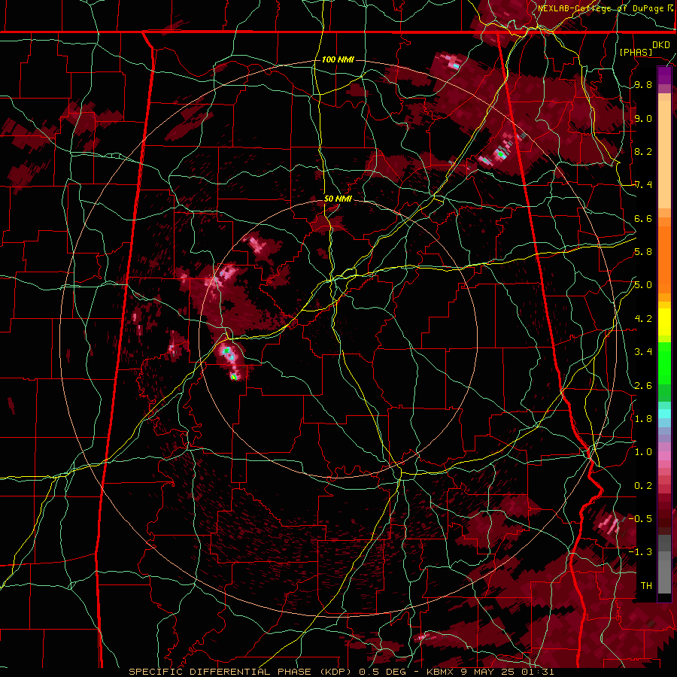Click the KBMX radar site text

(440, 672)
